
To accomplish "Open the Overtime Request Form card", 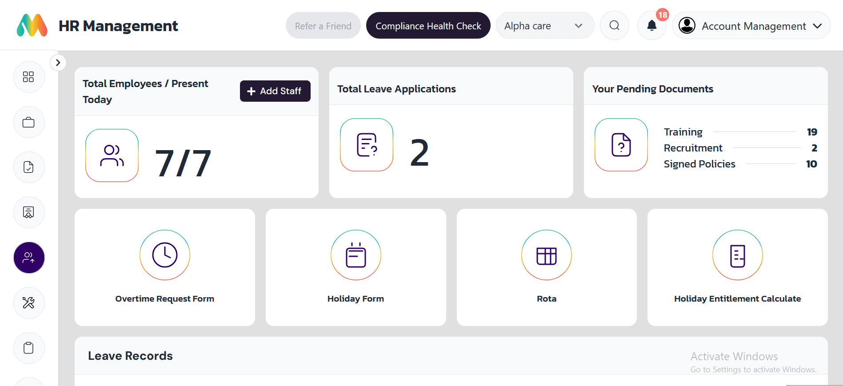I will [165, 267].
